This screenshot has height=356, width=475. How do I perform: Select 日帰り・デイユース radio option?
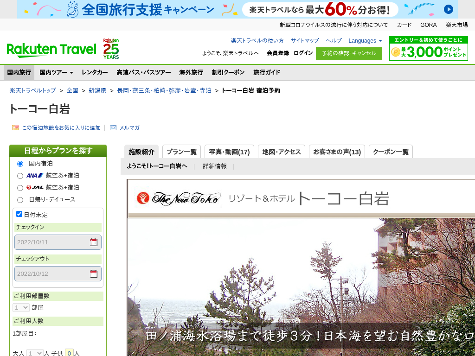20,200
